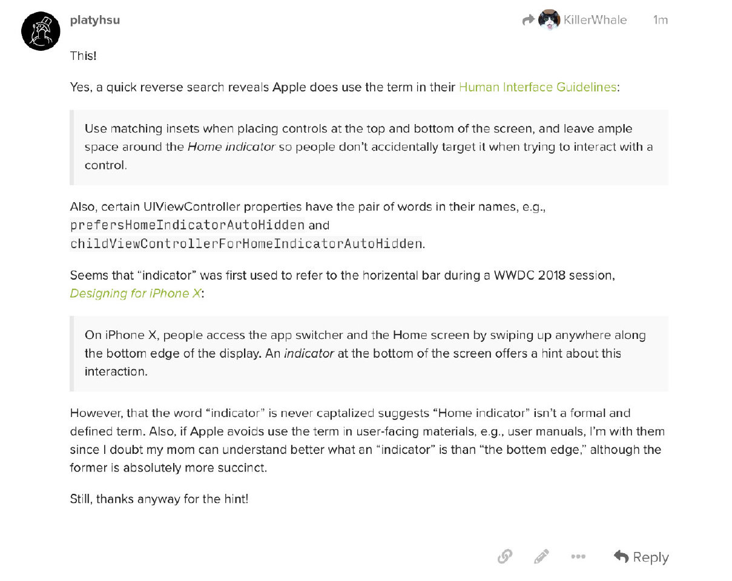The height and width of the screenshot is (581, 732).
Task: Show more actions via the ellipsis icon
Action: point(578,557)
